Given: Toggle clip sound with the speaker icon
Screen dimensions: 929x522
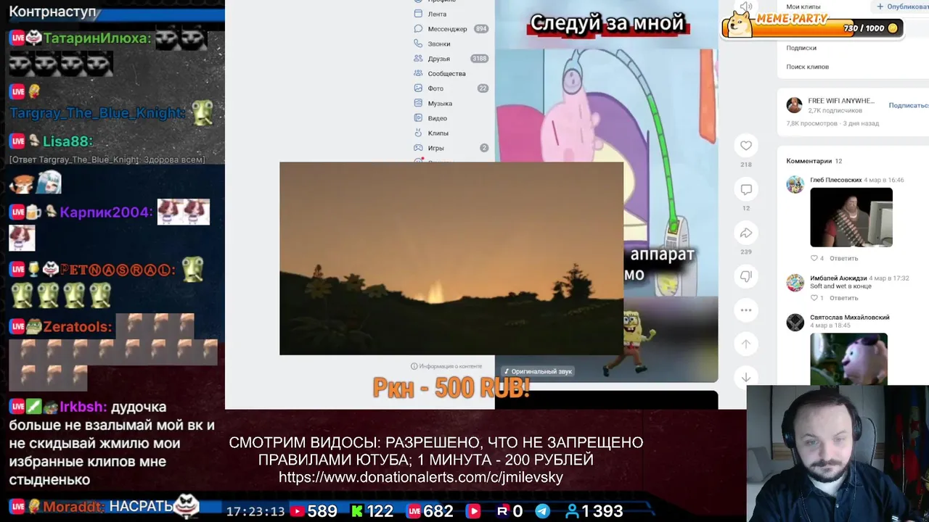Looking at the screenshot, I should click(745, 7).
